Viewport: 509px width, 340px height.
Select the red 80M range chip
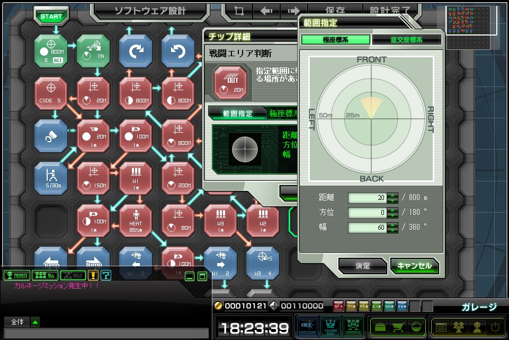point(178,221)
